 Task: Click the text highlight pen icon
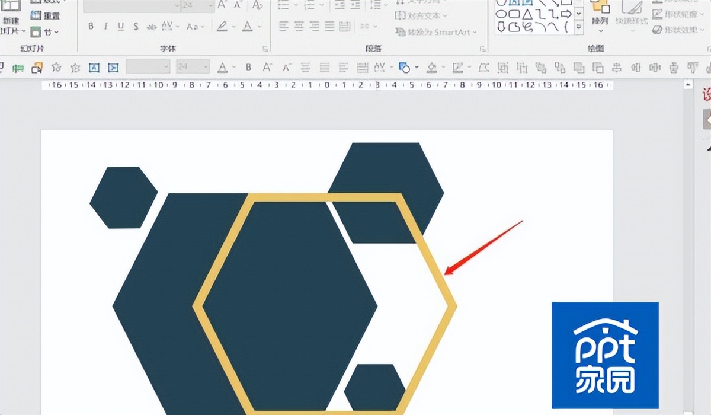[222, 27]
